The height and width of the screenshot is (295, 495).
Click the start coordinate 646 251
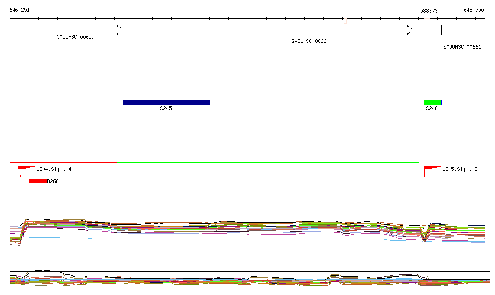pos(19,10)
